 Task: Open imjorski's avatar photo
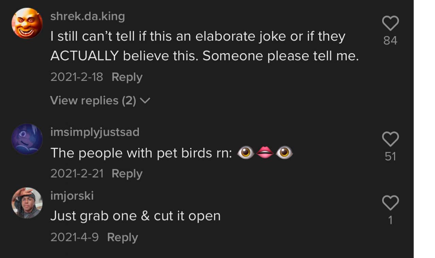point(27,203)
